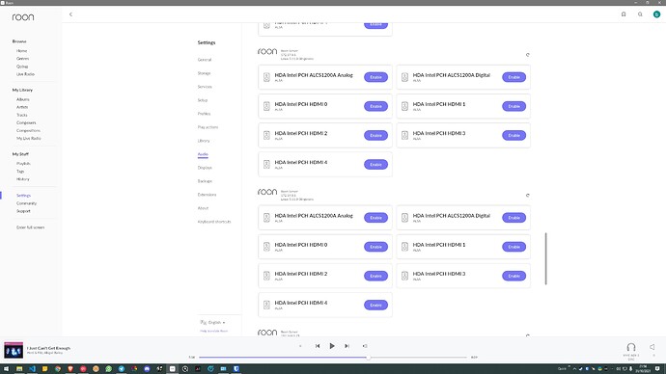This screenshot has width=666, height=374.
Task: Open File Explorer from the taskbar
Action: (19, 369)
